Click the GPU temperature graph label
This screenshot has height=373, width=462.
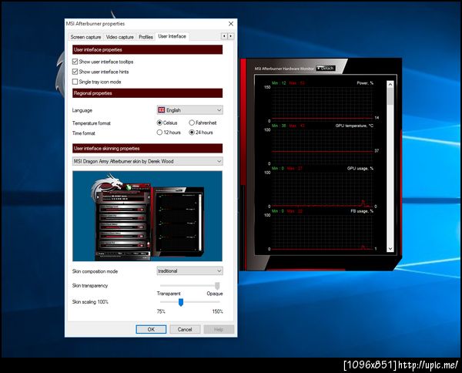tap(354, 126)
